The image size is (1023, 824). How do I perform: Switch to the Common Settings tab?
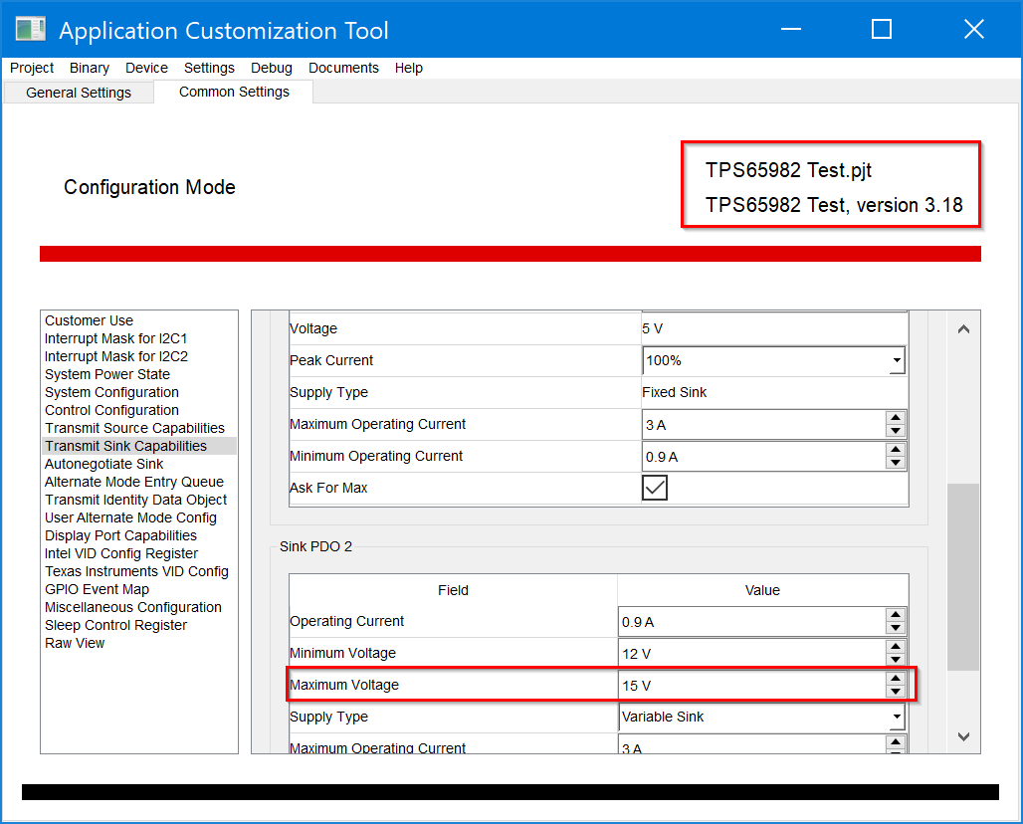(234, 92)
